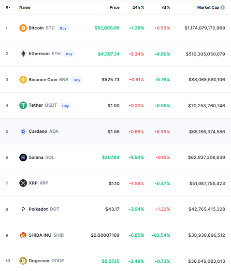Click the Buy button beside Ethereum ETH
Screen dimensions: 231x271
pyautogui.click(x=69, y=54)
